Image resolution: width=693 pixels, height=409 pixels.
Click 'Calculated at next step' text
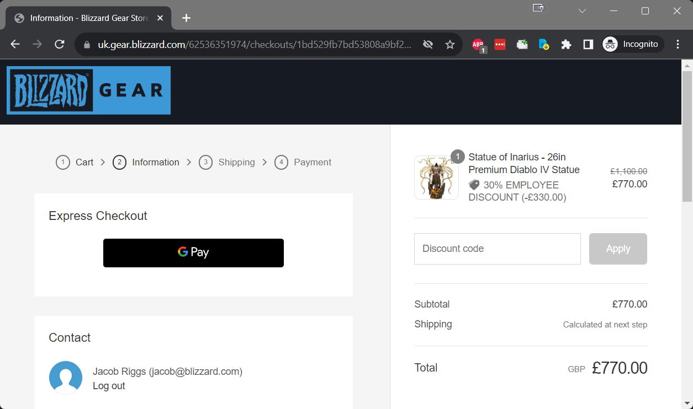(605, 325)
